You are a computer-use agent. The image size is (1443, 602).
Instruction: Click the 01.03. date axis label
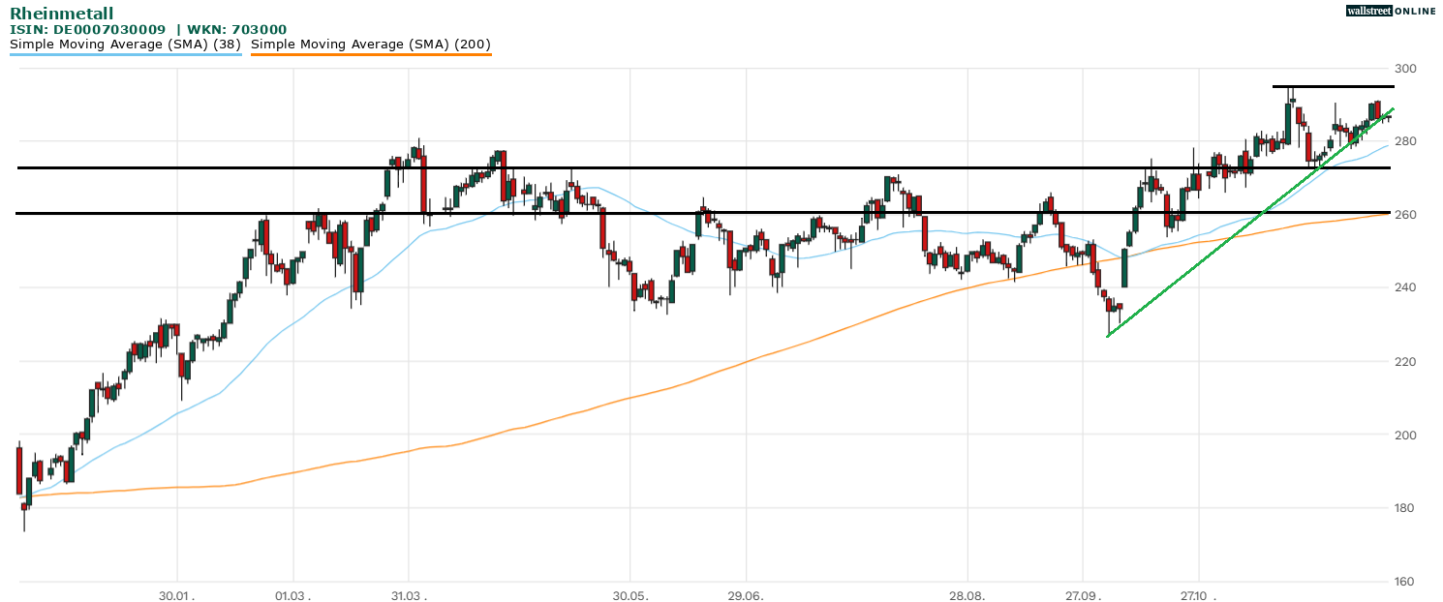(x=292, y=593)
